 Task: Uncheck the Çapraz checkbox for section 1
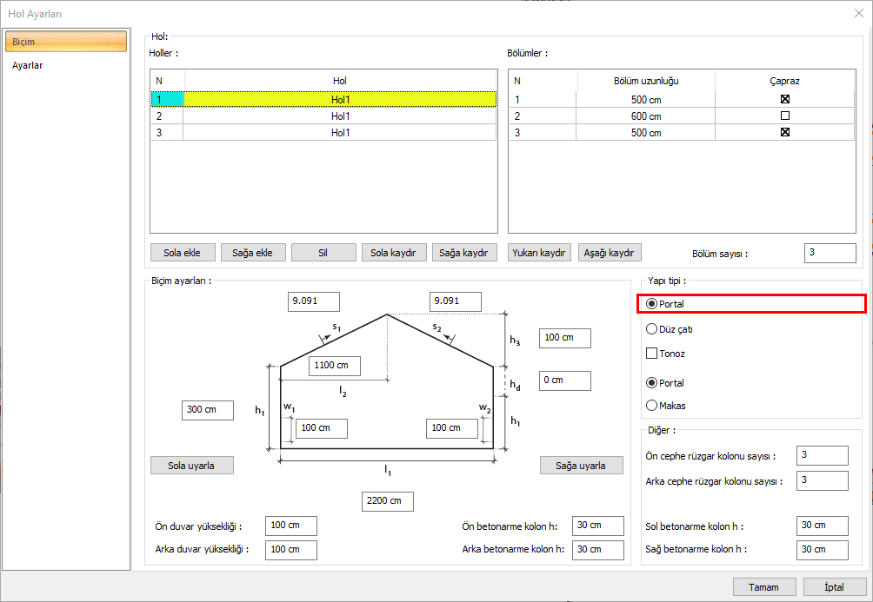click(784, 99)
